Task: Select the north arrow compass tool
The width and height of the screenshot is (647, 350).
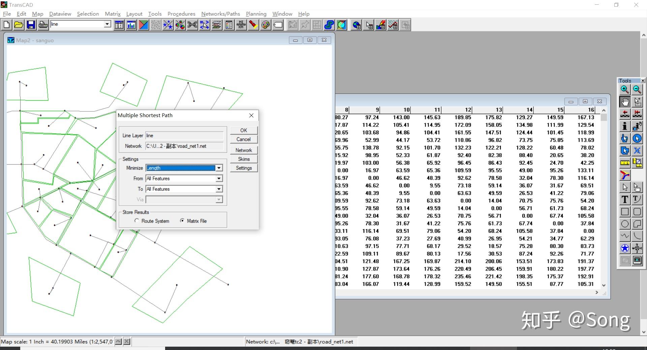Action: (x=637, y=248)
